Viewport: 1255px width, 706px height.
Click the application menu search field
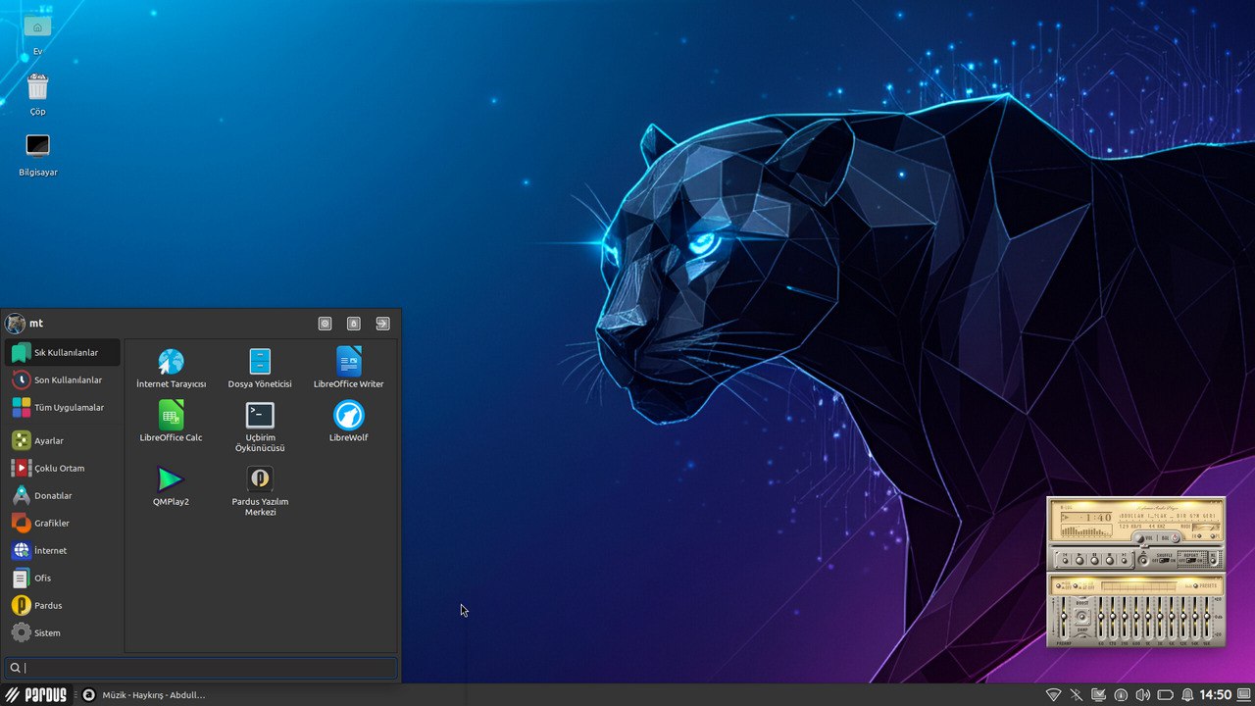201,668
